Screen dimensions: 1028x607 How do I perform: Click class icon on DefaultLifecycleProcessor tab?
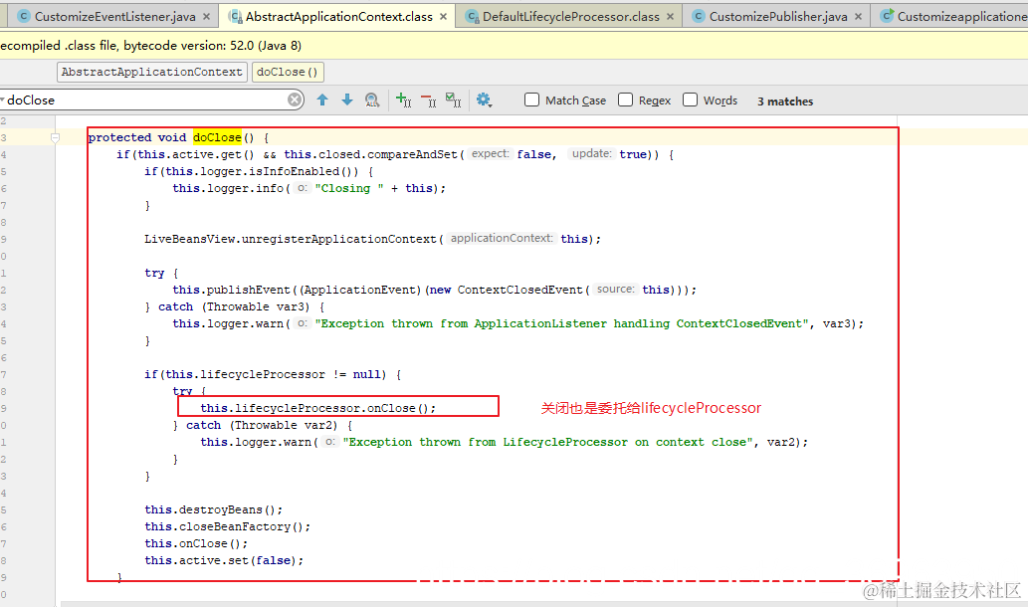coord(472,16)
